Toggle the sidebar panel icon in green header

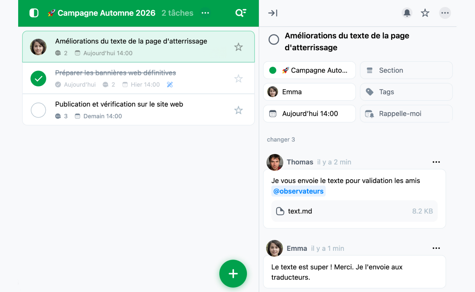click(x=34, y=13)
